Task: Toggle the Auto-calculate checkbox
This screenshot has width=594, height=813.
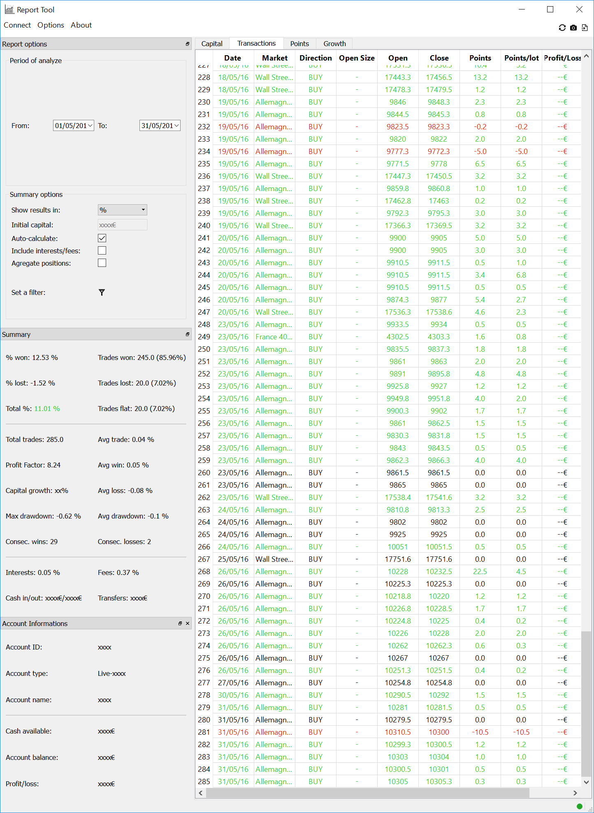Action: [102, 238]
